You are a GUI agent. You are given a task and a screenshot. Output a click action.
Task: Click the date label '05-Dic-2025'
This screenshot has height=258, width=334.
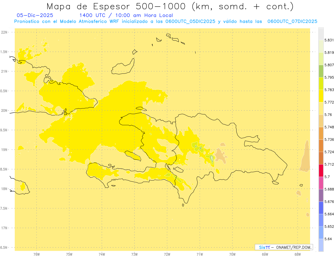35,15
